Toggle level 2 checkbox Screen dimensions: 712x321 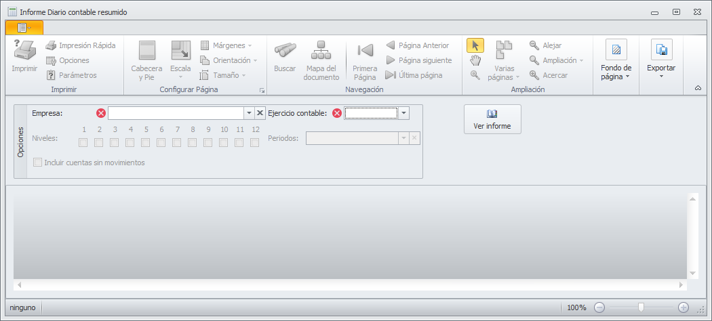tap(98, 143)
